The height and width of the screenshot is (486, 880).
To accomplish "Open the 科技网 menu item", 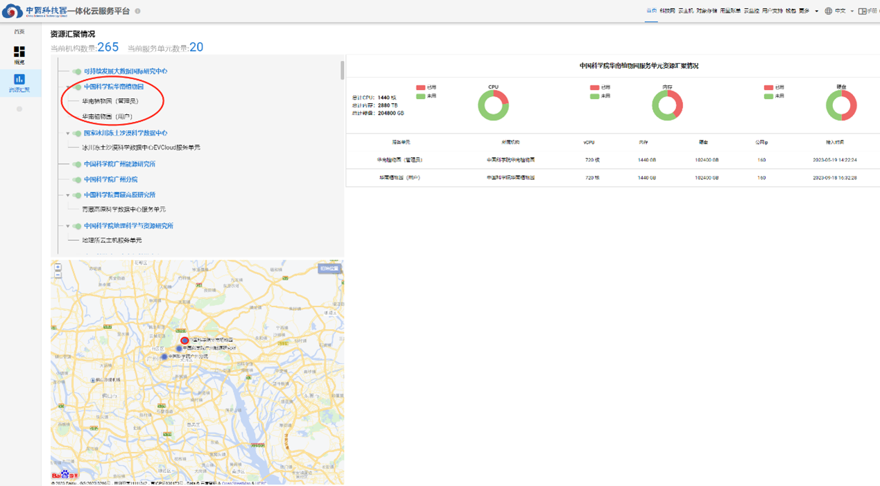I will [x=667, y=11].
